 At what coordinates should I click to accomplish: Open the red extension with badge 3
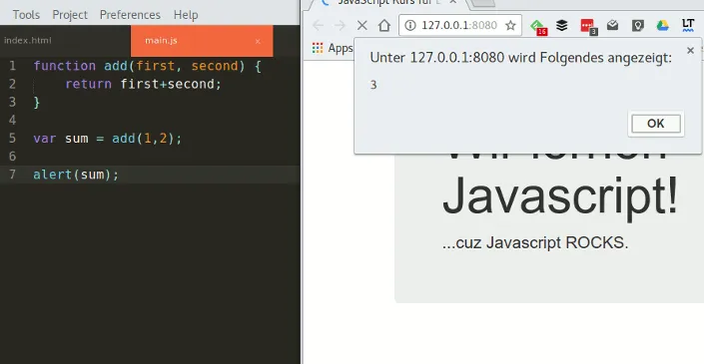[x=588, y=26]
